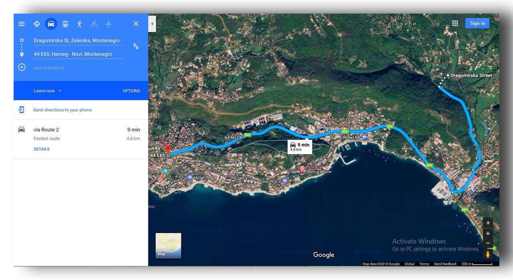513x280 pixels.
Task: Zoom out on the map
Action: click(488, 243)
